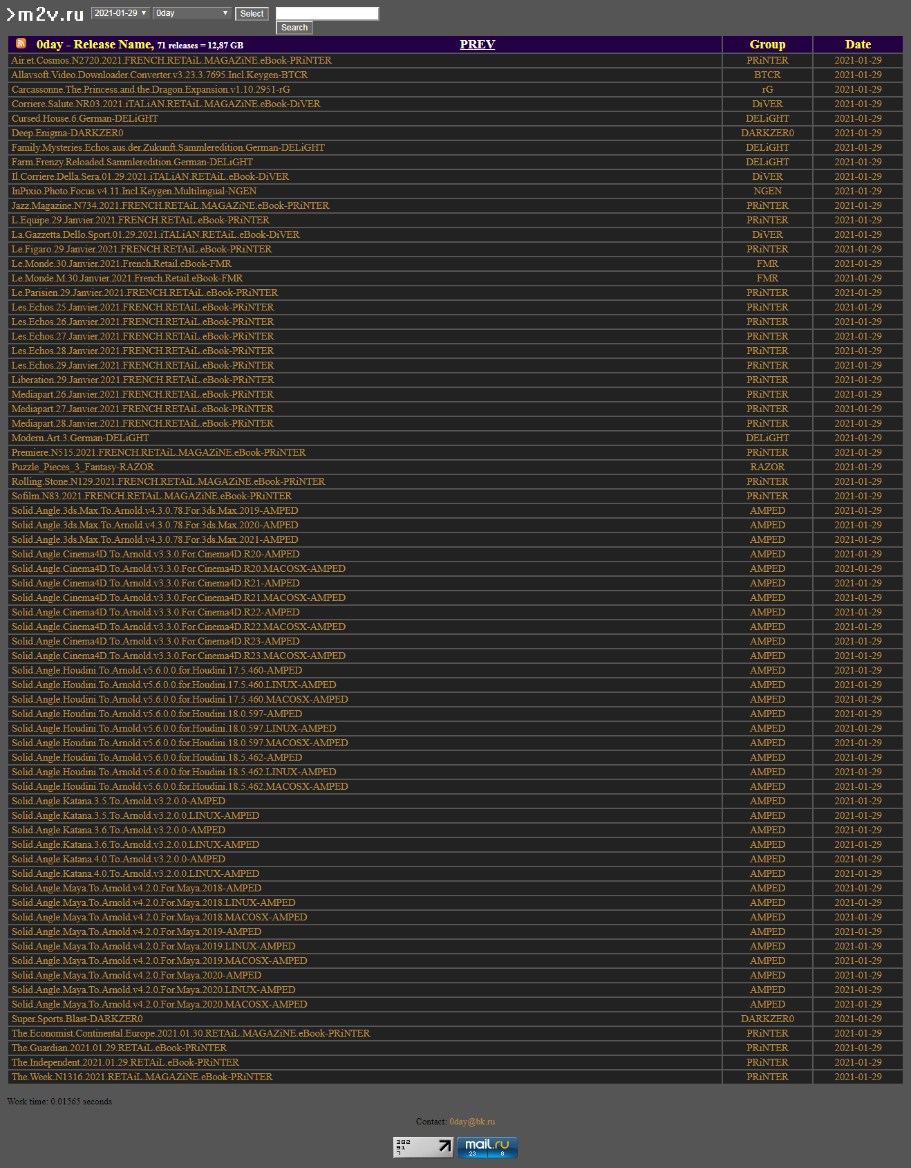Open The.Week.N1316.2021 magazine release
Image resolution: width=911 pixels, height=1168 pixels.
click(x=142, y=1077)
